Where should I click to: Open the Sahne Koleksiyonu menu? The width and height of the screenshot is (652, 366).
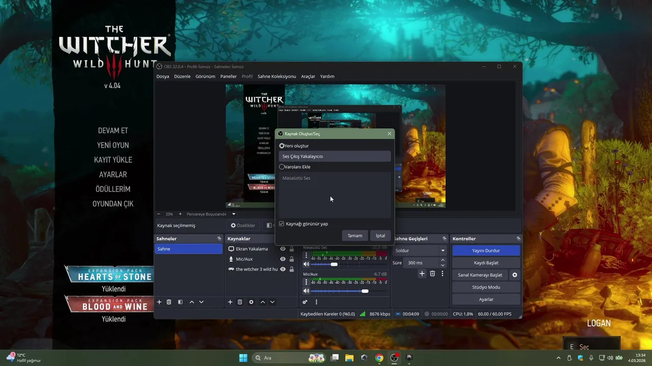tap(277, 76)
